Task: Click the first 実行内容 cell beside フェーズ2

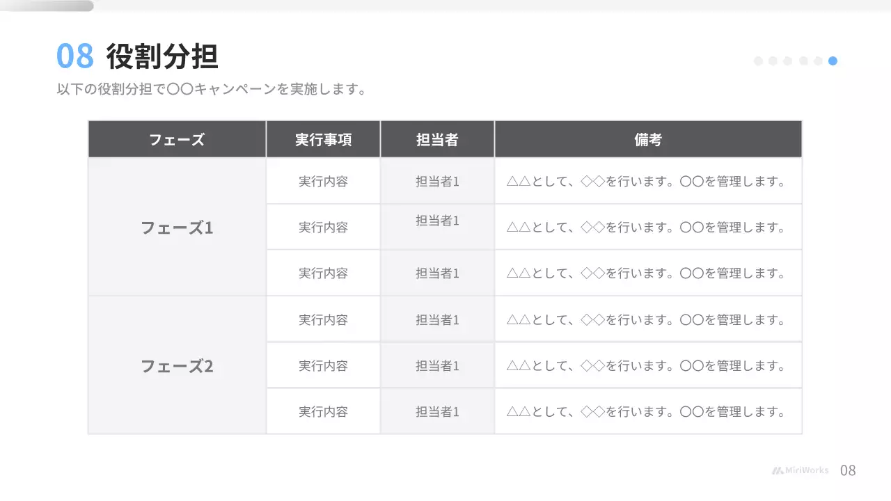Action: coord(323,320)
